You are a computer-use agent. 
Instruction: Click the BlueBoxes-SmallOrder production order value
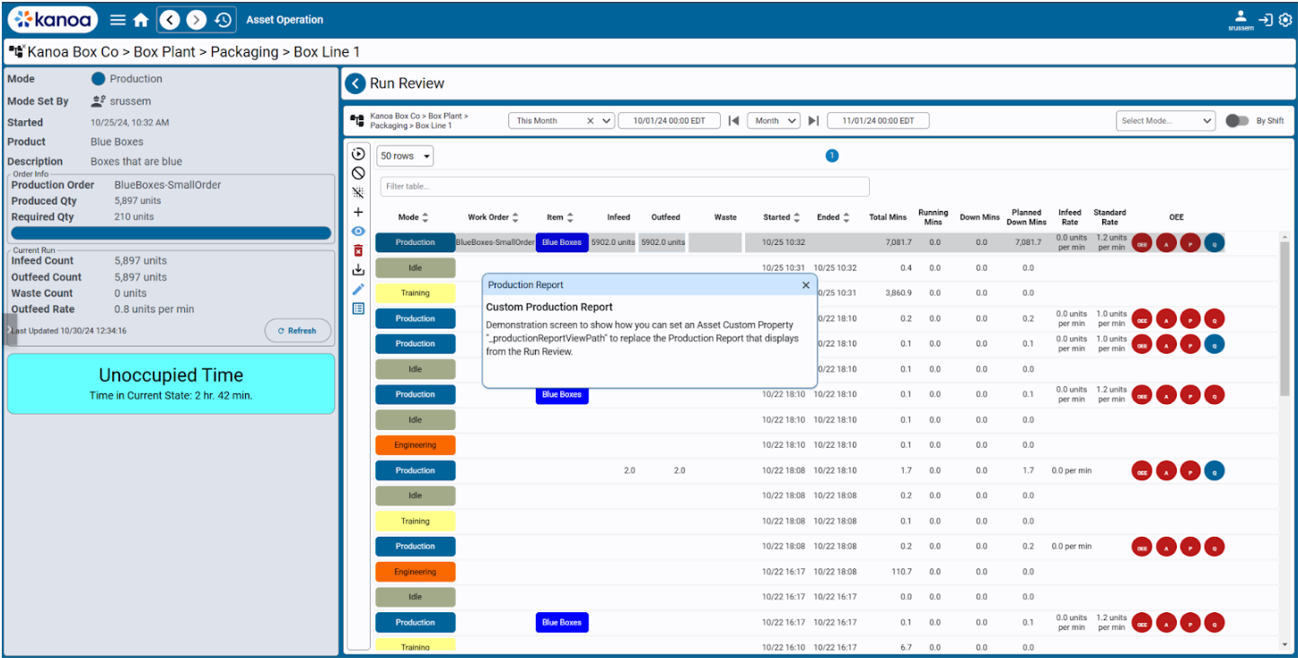[168, 185]
